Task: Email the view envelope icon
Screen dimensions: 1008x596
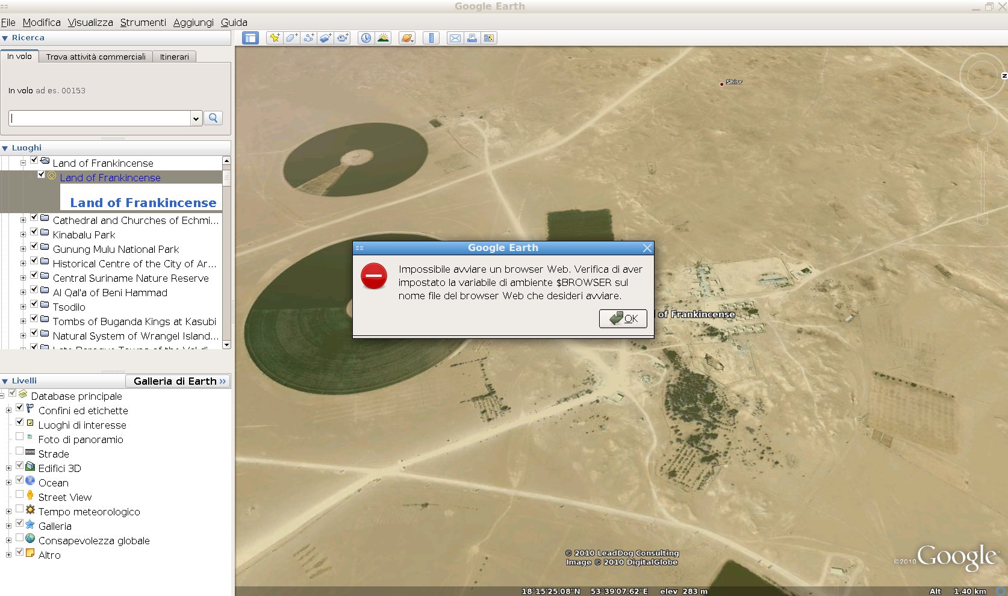Action: [455, 38]
